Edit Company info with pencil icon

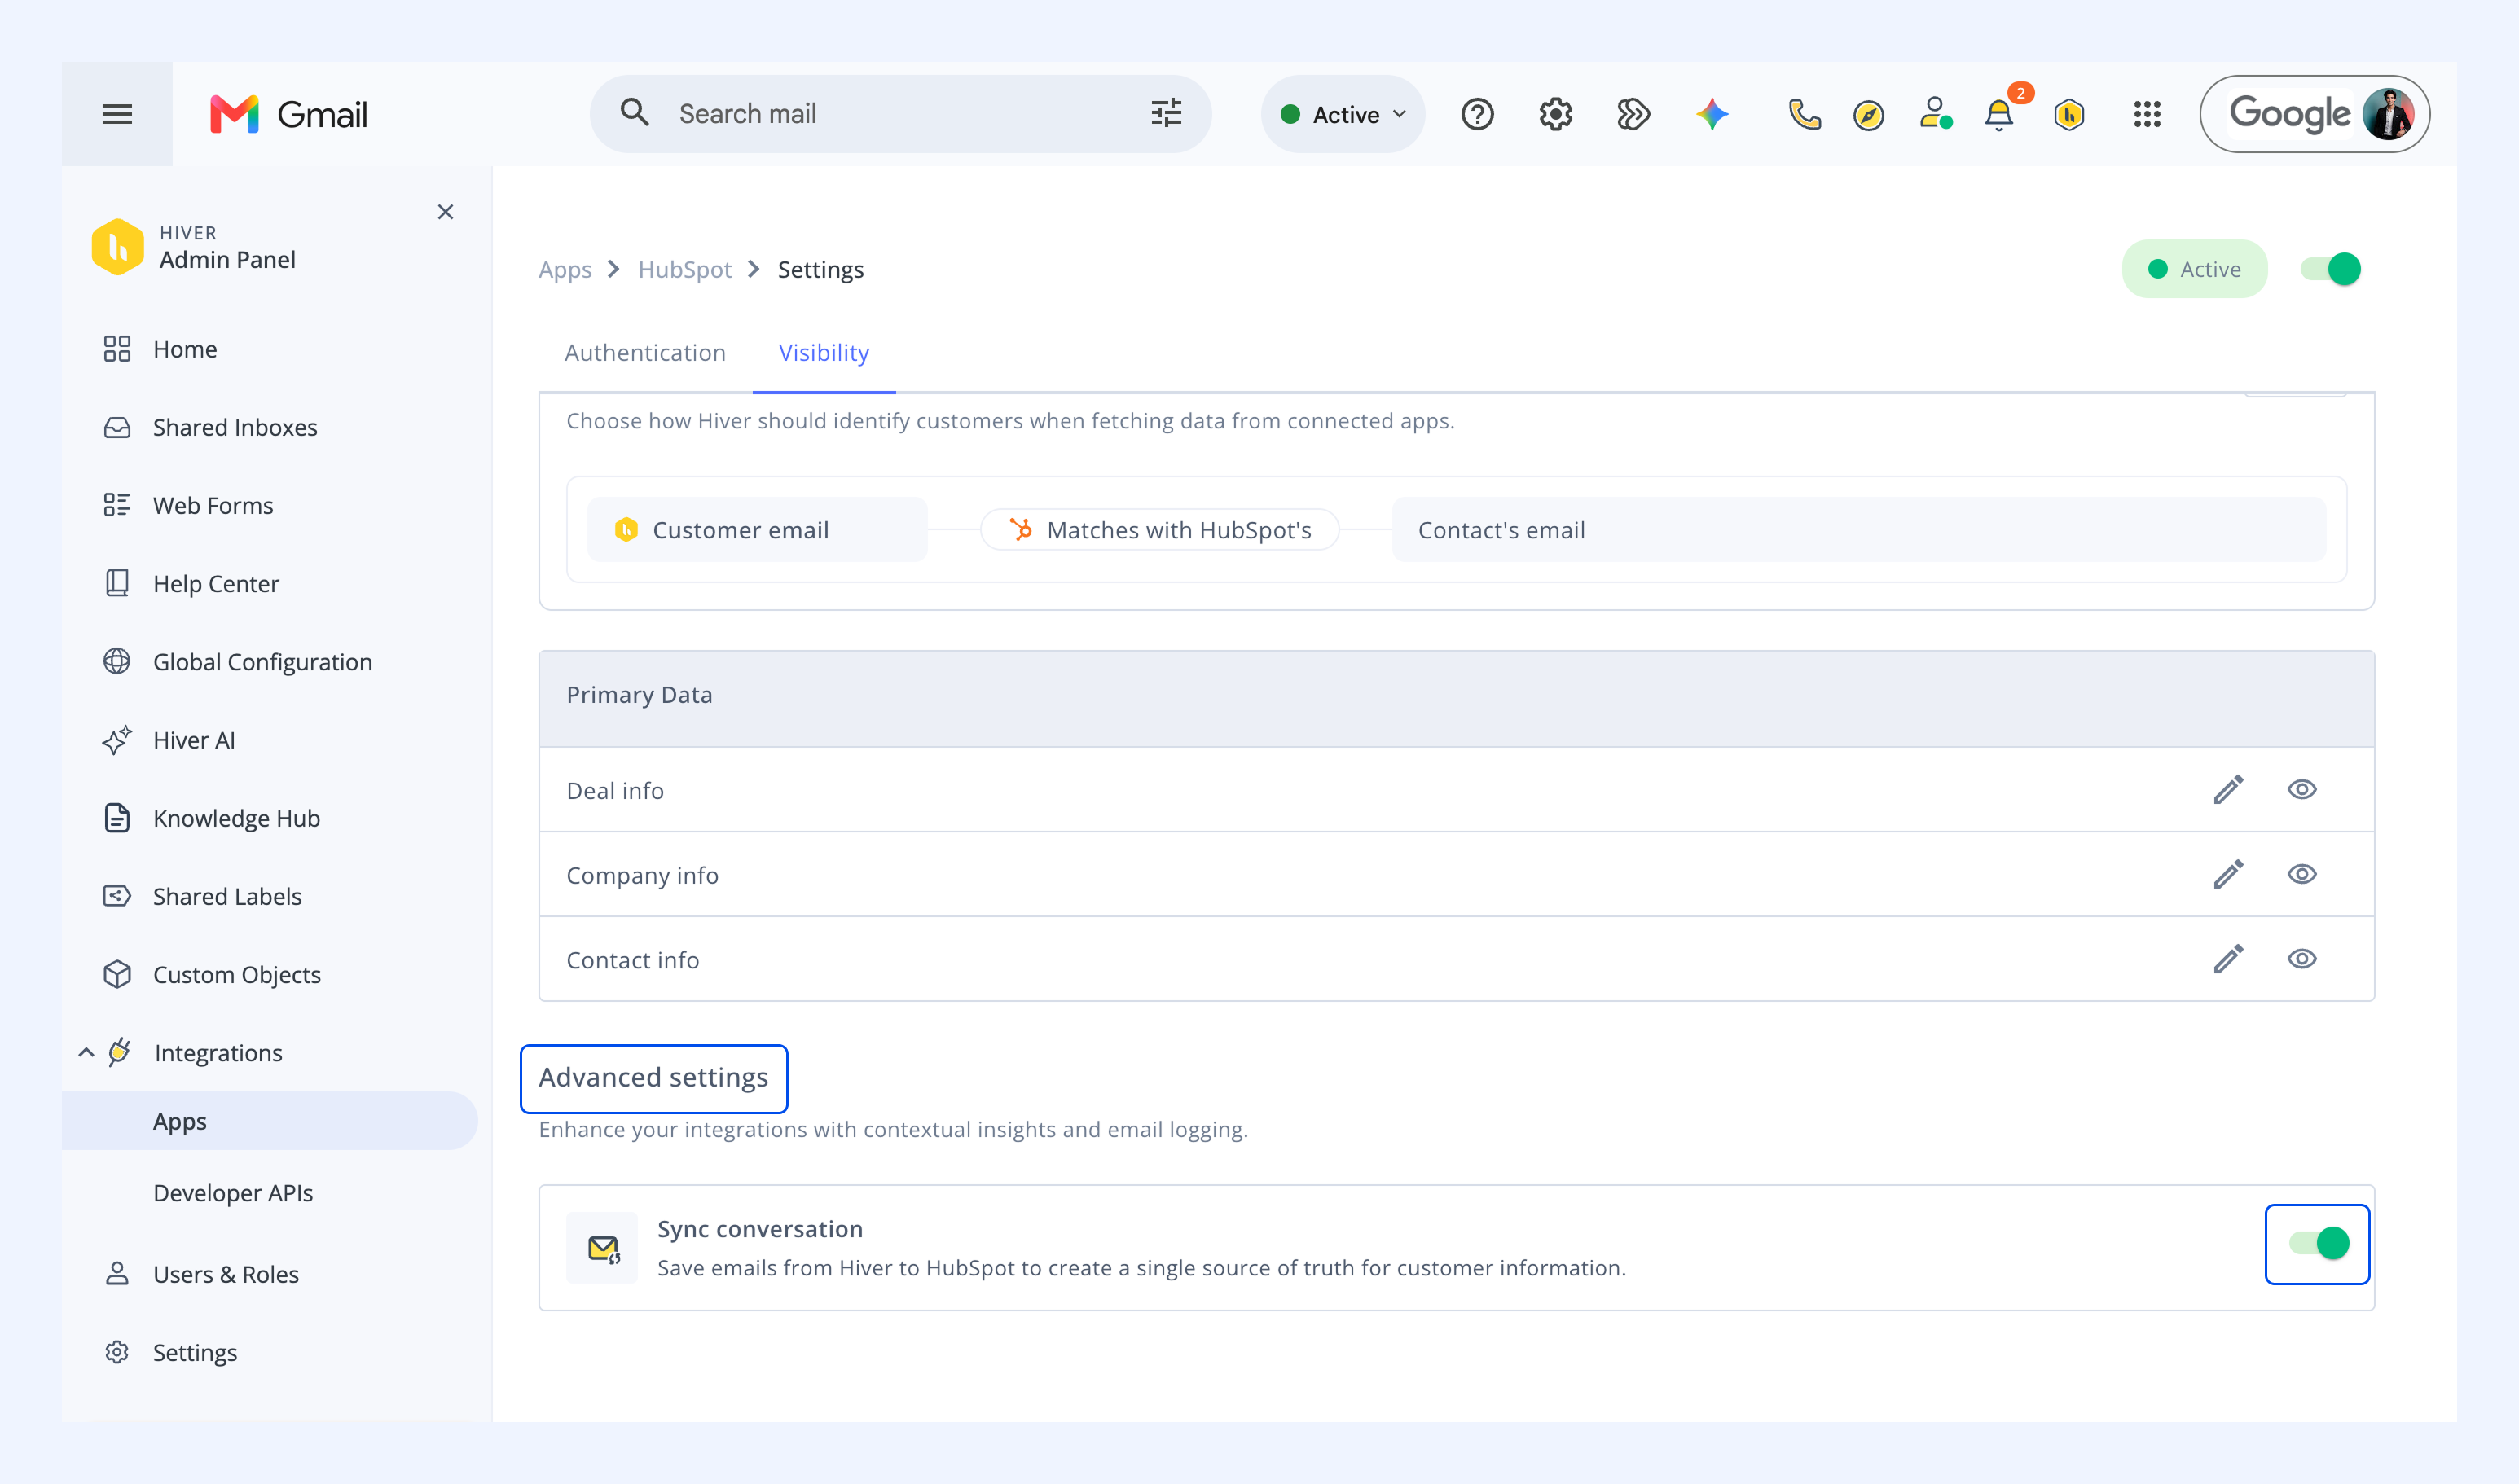click(2228, 874)
